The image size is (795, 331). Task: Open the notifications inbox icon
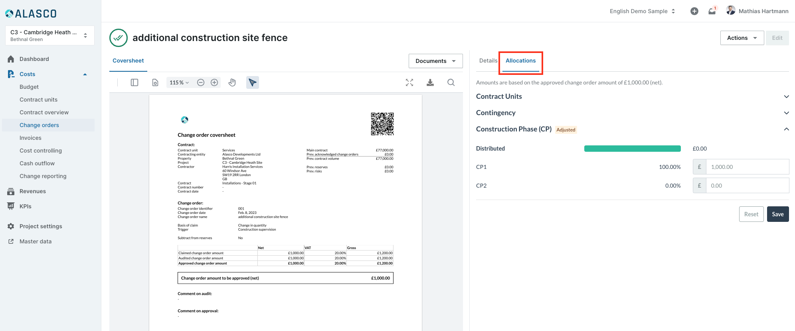tap(712, 11)
